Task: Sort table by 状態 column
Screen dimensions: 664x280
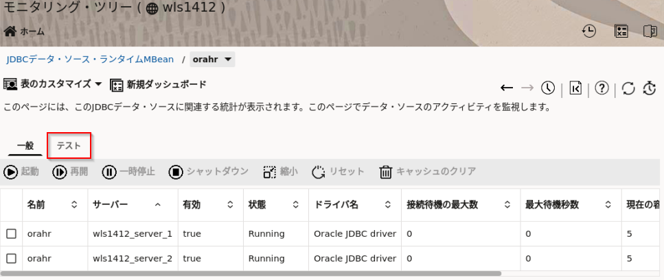Action: point(295,205)
